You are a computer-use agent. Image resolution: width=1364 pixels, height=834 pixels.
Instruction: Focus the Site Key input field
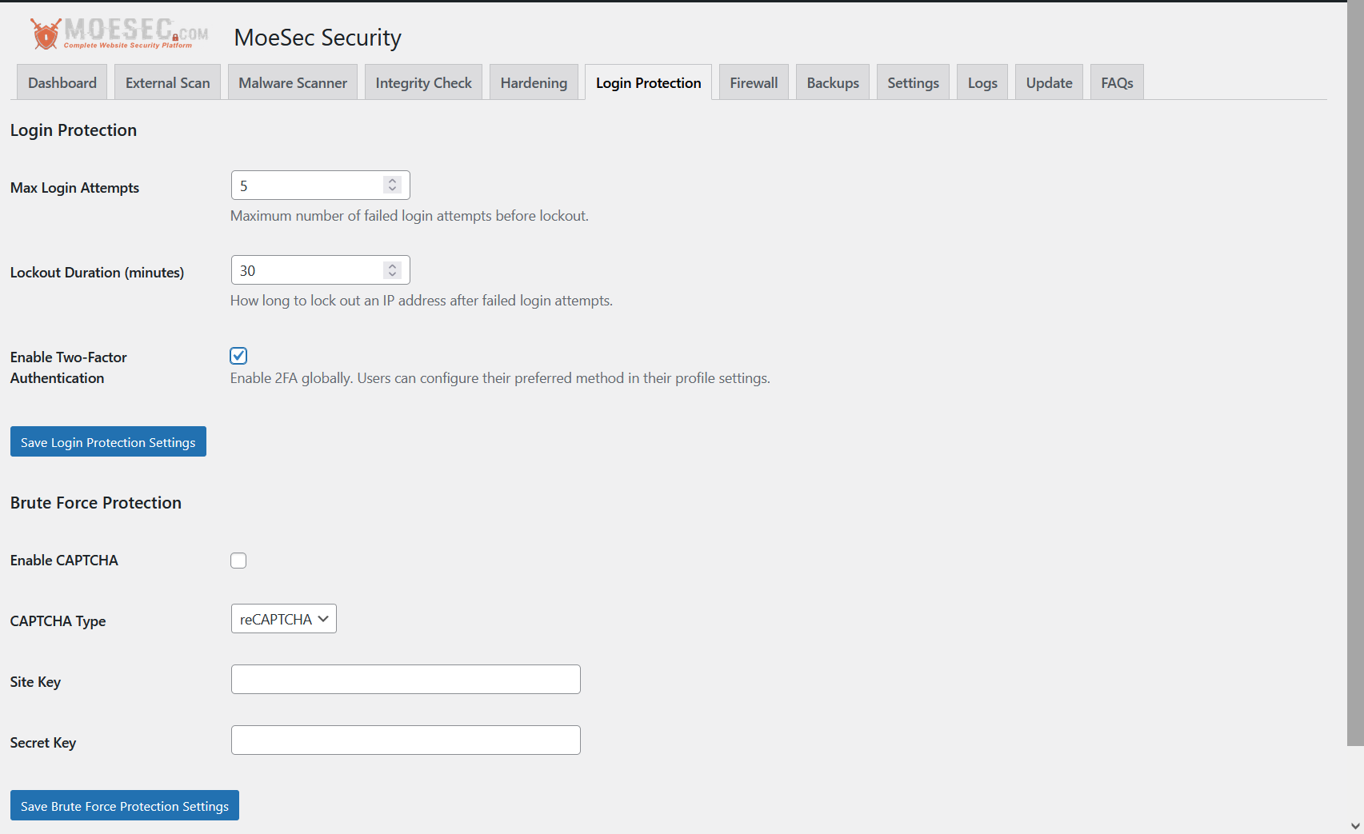click(406, 680)
